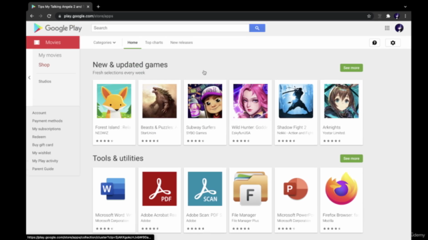Image resolution: width=428 pixels, height=240 pixels.
Task: Open the Adobe Scan app icon
Action: [x=205, y=189]
